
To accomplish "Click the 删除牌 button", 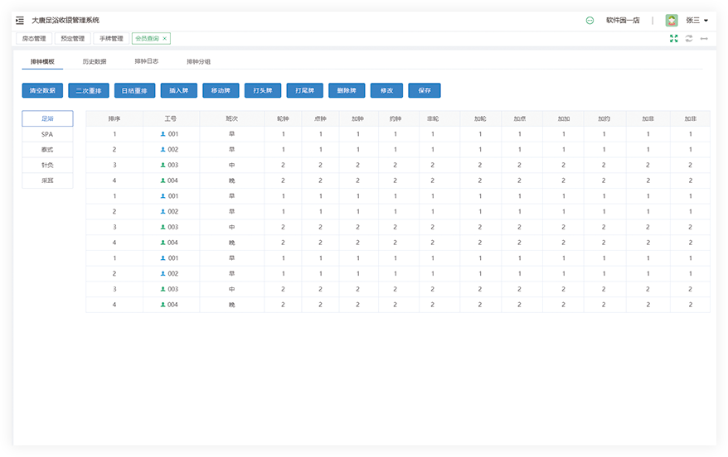I will point(347,90).
